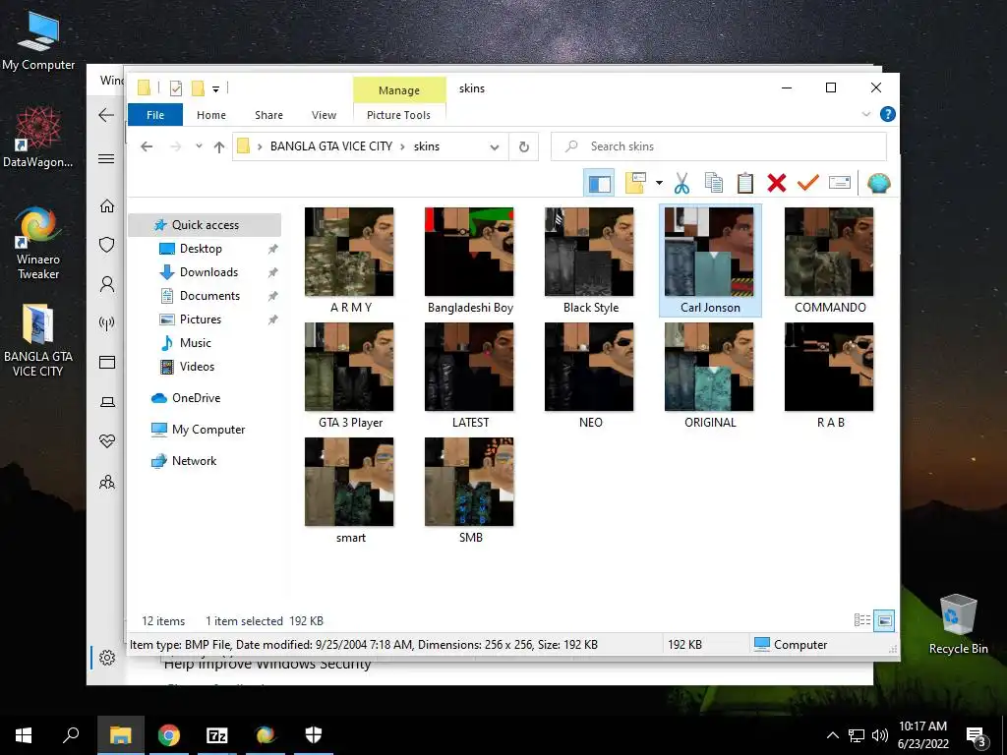Open Music in the navigation pane
The height and width of the screenshot is (755, 1007).
(196, 343)
